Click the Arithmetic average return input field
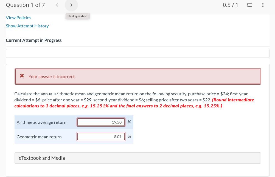This screenshot has width=275, height=177. click(101, 122)
